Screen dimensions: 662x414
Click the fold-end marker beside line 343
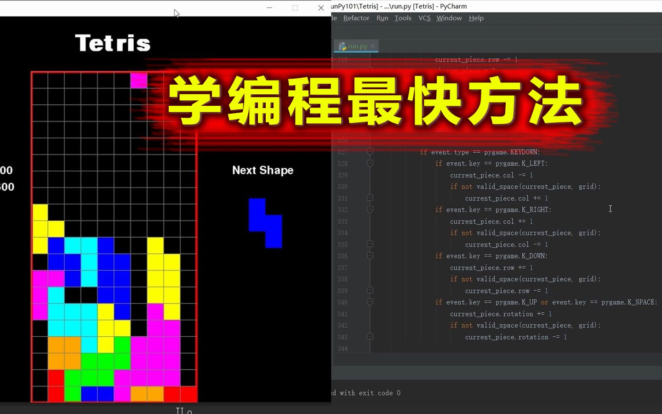pos(370,337)
